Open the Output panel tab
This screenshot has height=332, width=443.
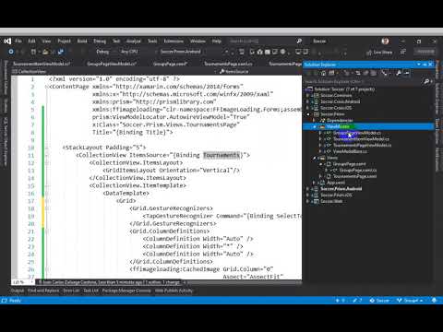pos(18,290)
